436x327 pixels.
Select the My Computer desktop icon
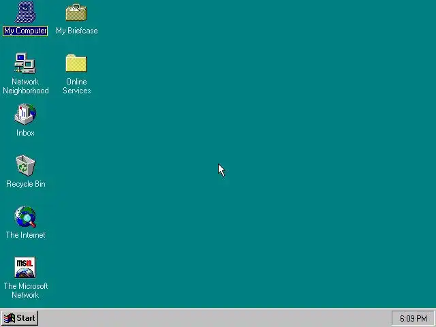(25, 12)
